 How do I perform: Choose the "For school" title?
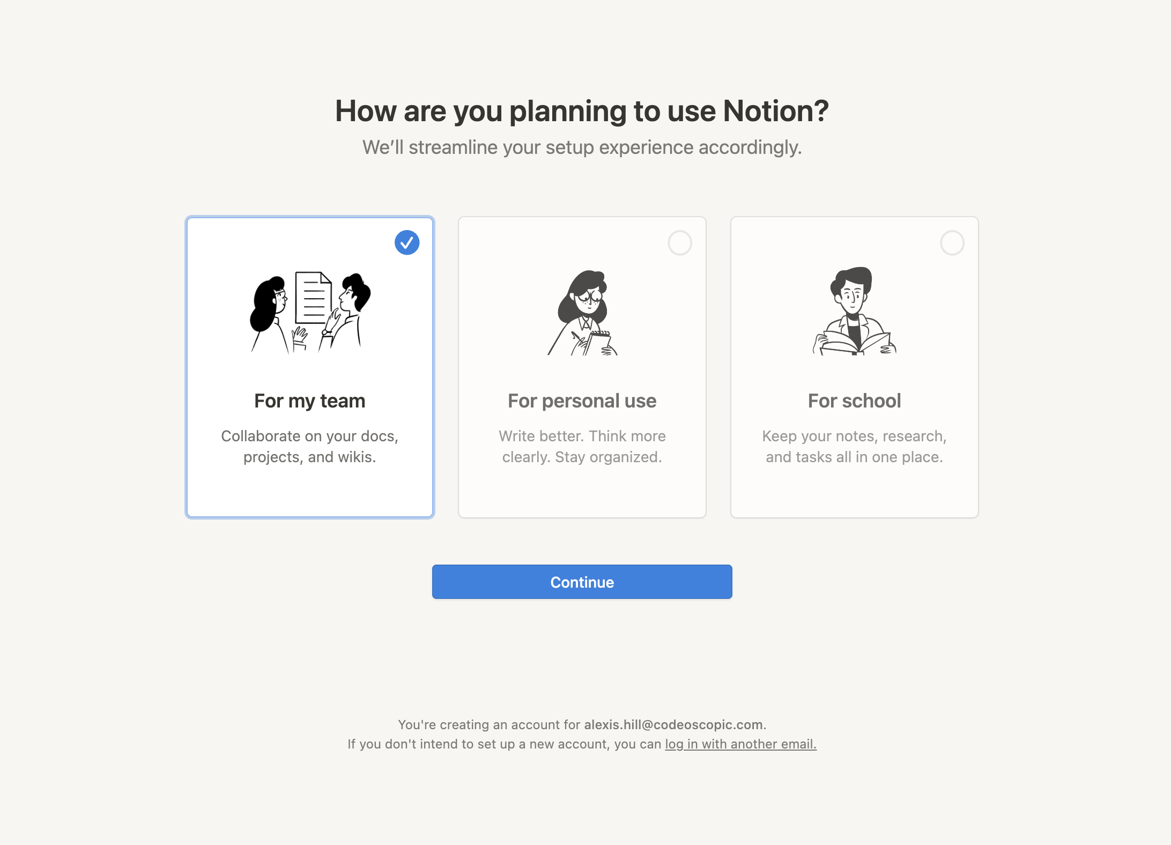(854, 401)
